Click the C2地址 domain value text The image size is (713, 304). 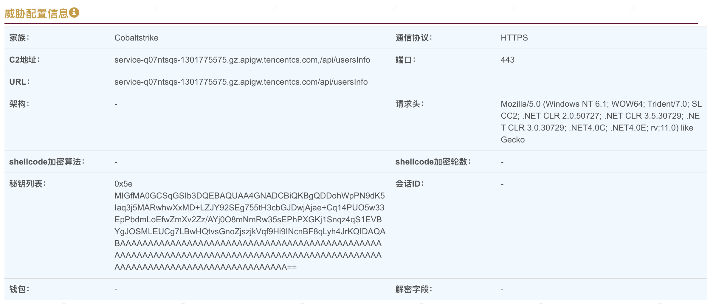click(x=242, y=60)
